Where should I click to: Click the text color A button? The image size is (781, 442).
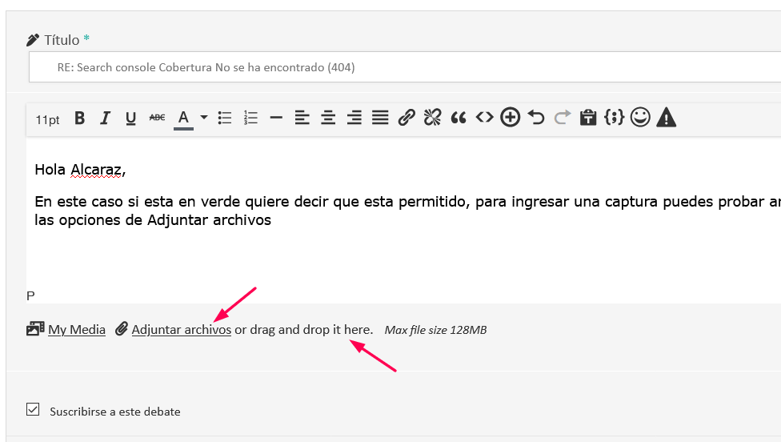[183, 119]
